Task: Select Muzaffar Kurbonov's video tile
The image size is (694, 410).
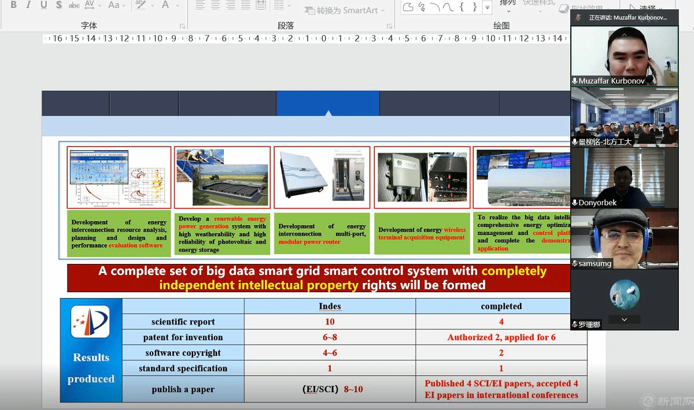Action: (x=624, y=55)
